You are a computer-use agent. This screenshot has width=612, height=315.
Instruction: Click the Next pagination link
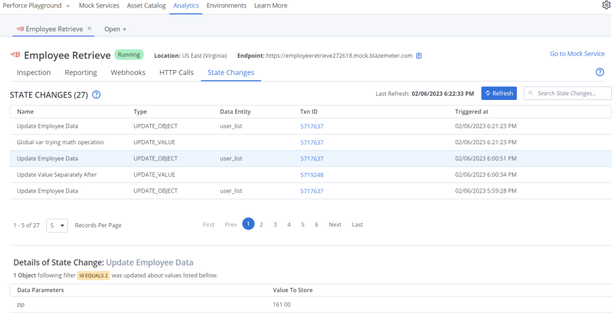335,225
